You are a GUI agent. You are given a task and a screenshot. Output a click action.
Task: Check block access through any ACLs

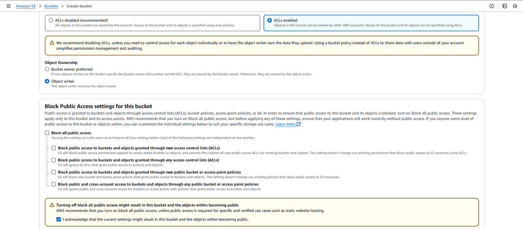tap(54, 160)
